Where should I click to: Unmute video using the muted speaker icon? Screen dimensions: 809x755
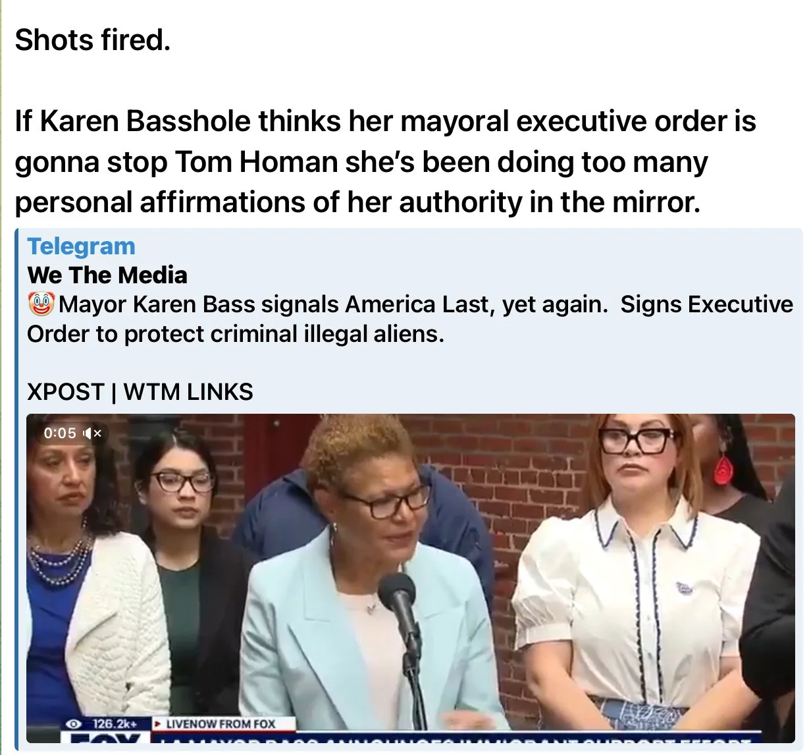93,433
